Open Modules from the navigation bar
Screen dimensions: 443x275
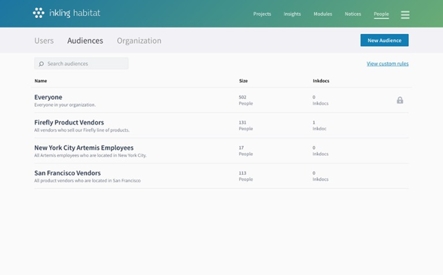(x=323, y=14)
